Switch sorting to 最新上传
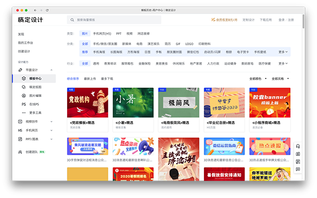The width and height of the screenshot is (317, 198). [90, 79]
